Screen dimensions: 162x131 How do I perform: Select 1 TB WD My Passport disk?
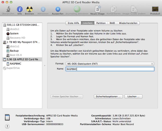click(x=22, y=42)
